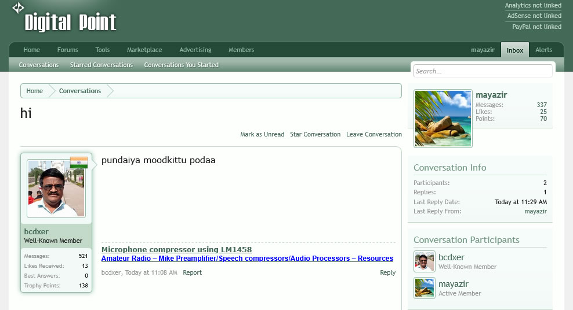Open mayazir username in profile card
This screenshot has width=573, height=310.
coord(491,95)
